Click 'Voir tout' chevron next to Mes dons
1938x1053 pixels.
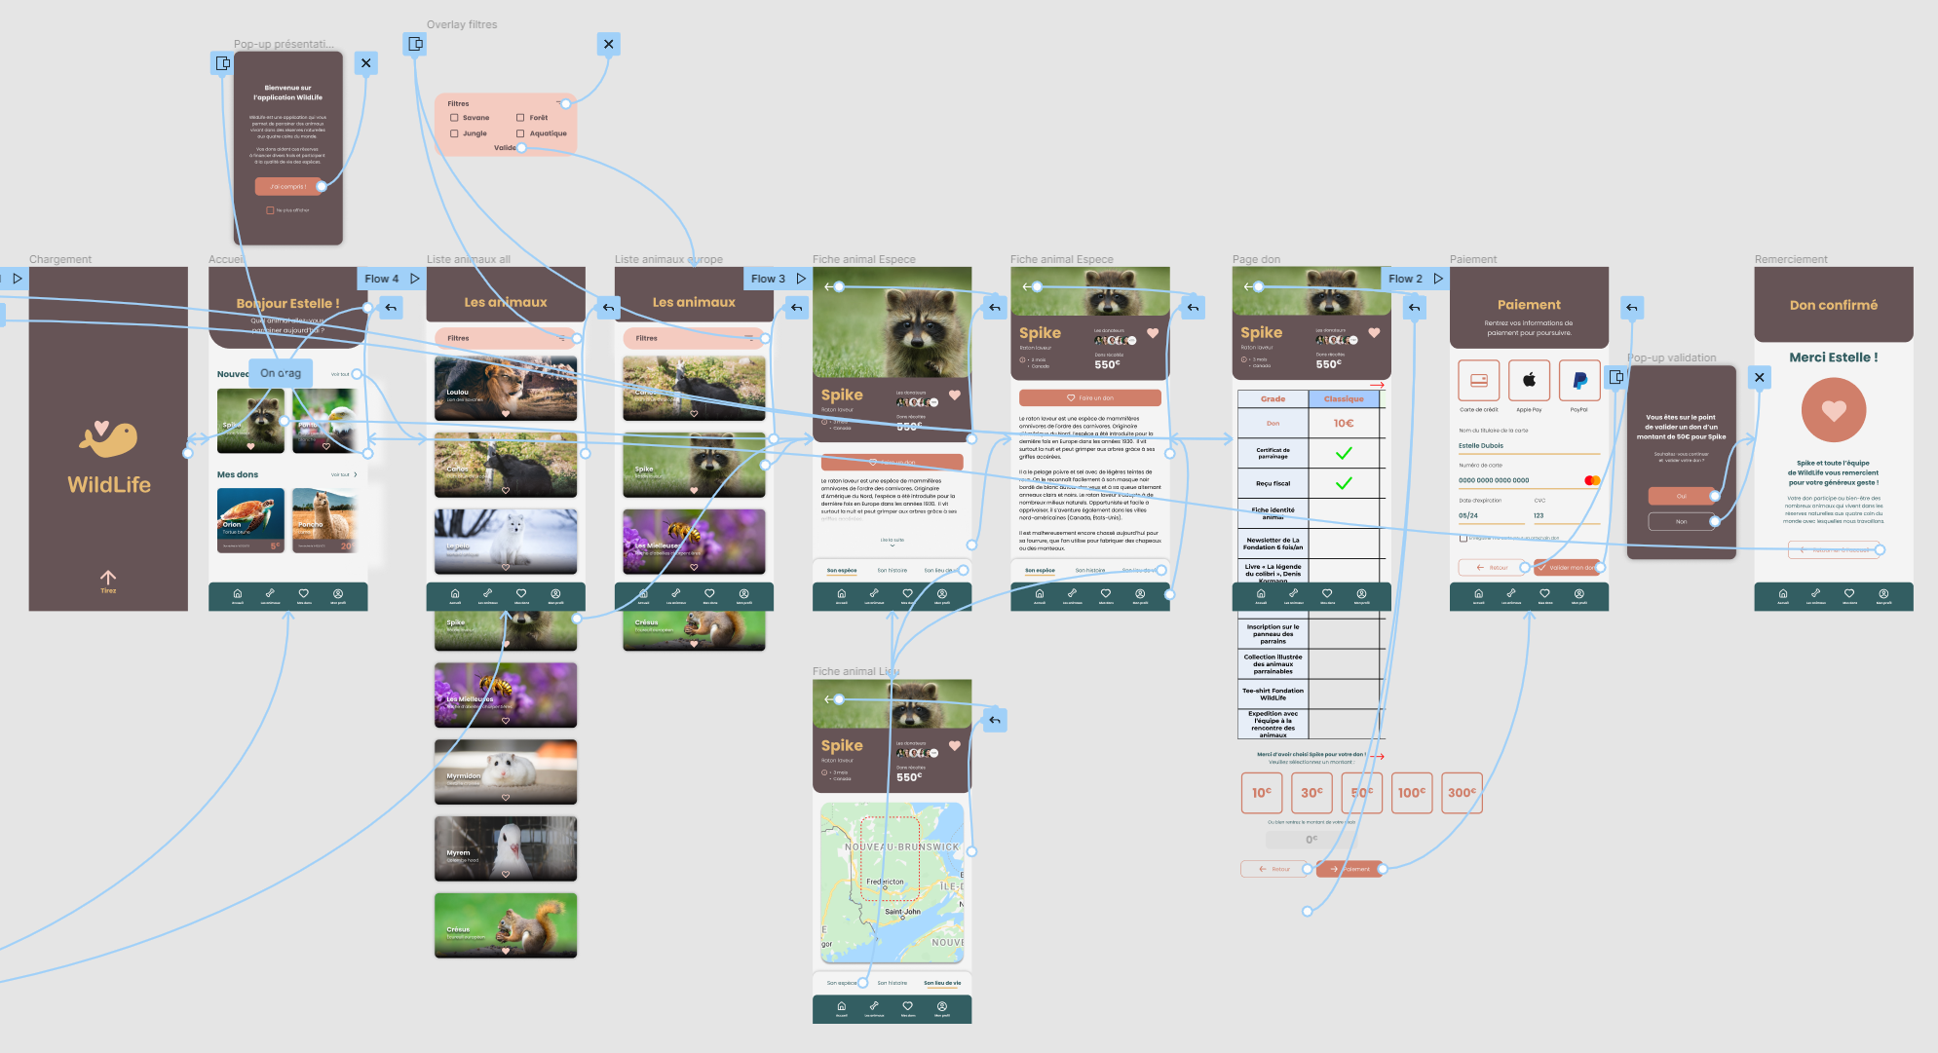point(355,475)
